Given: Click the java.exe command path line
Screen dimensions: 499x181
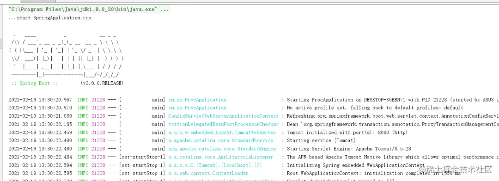Looking at the screenshot, I should click(x=89, y=10).
